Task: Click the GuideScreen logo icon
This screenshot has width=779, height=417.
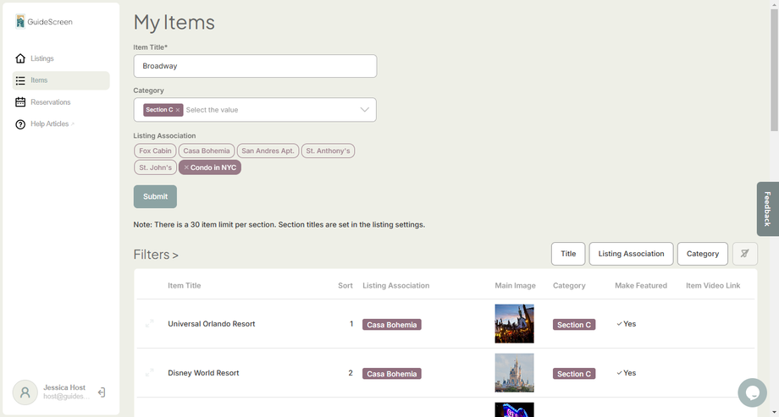Action: click(x=20, y=22)
